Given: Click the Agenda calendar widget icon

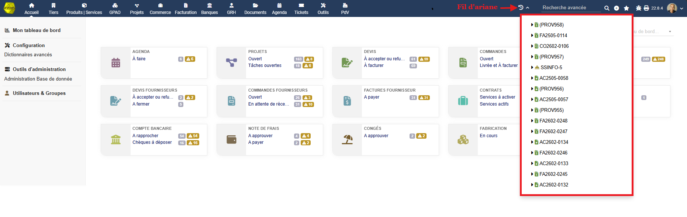Looking at the screenshot, I should [x=116, y=63].
